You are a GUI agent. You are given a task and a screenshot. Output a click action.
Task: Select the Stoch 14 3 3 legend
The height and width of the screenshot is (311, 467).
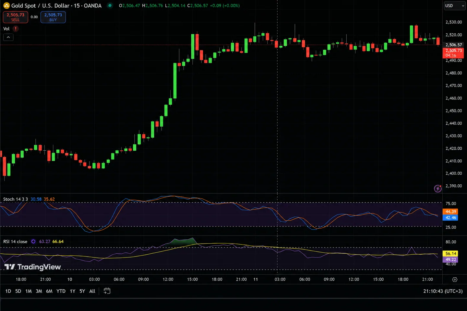15,199
